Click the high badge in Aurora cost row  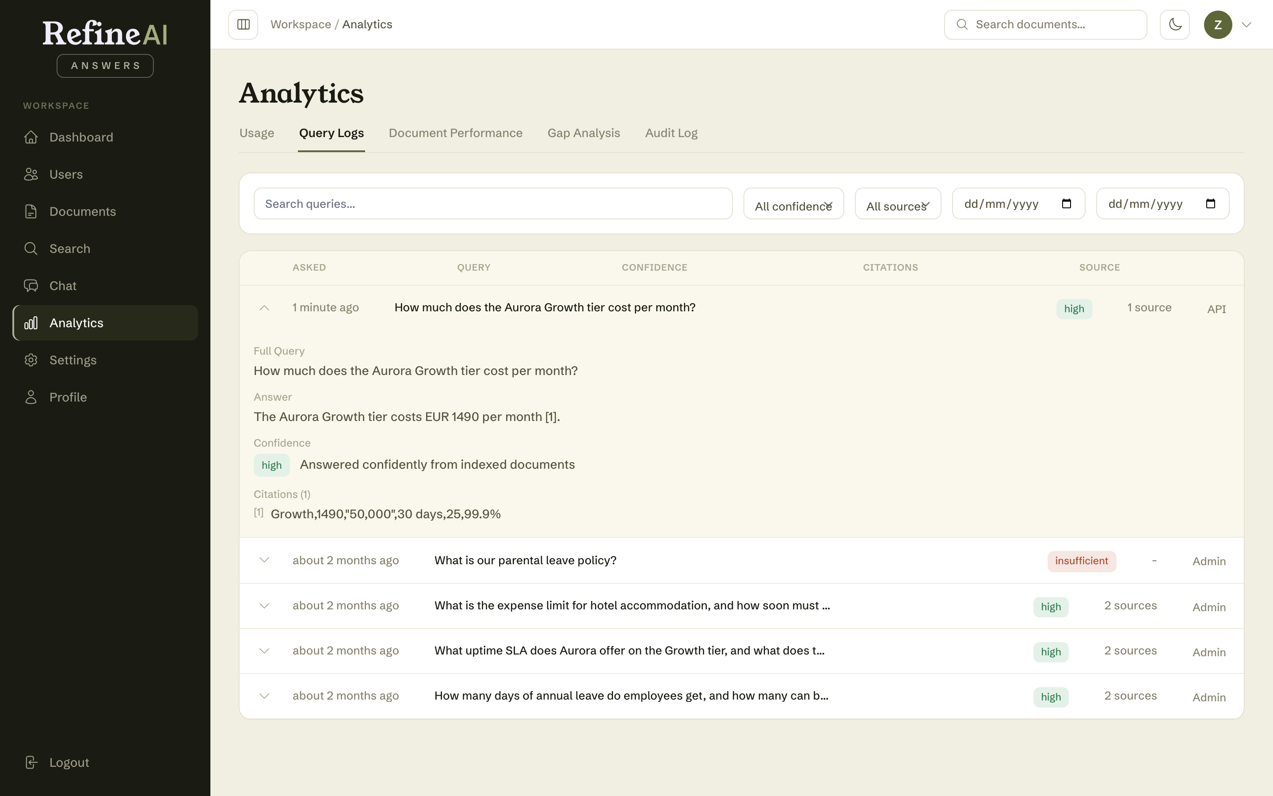tap(1074, 309)
